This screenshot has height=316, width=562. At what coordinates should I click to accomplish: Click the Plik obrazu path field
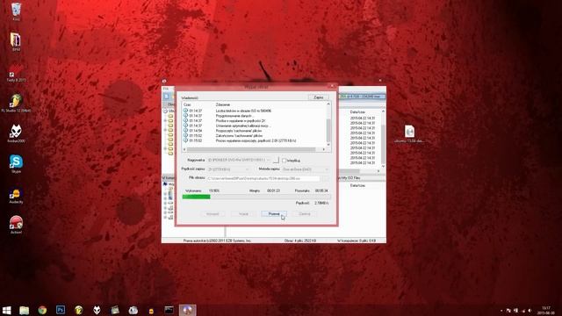coord(263,178)
